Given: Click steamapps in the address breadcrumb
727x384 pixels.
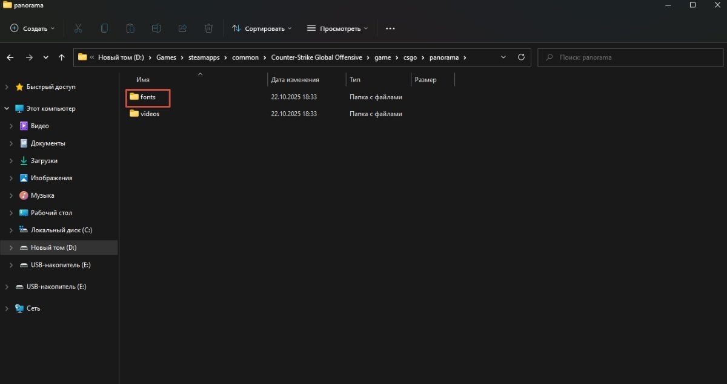Looking at the screenshot, I should [x=204, y=57].
